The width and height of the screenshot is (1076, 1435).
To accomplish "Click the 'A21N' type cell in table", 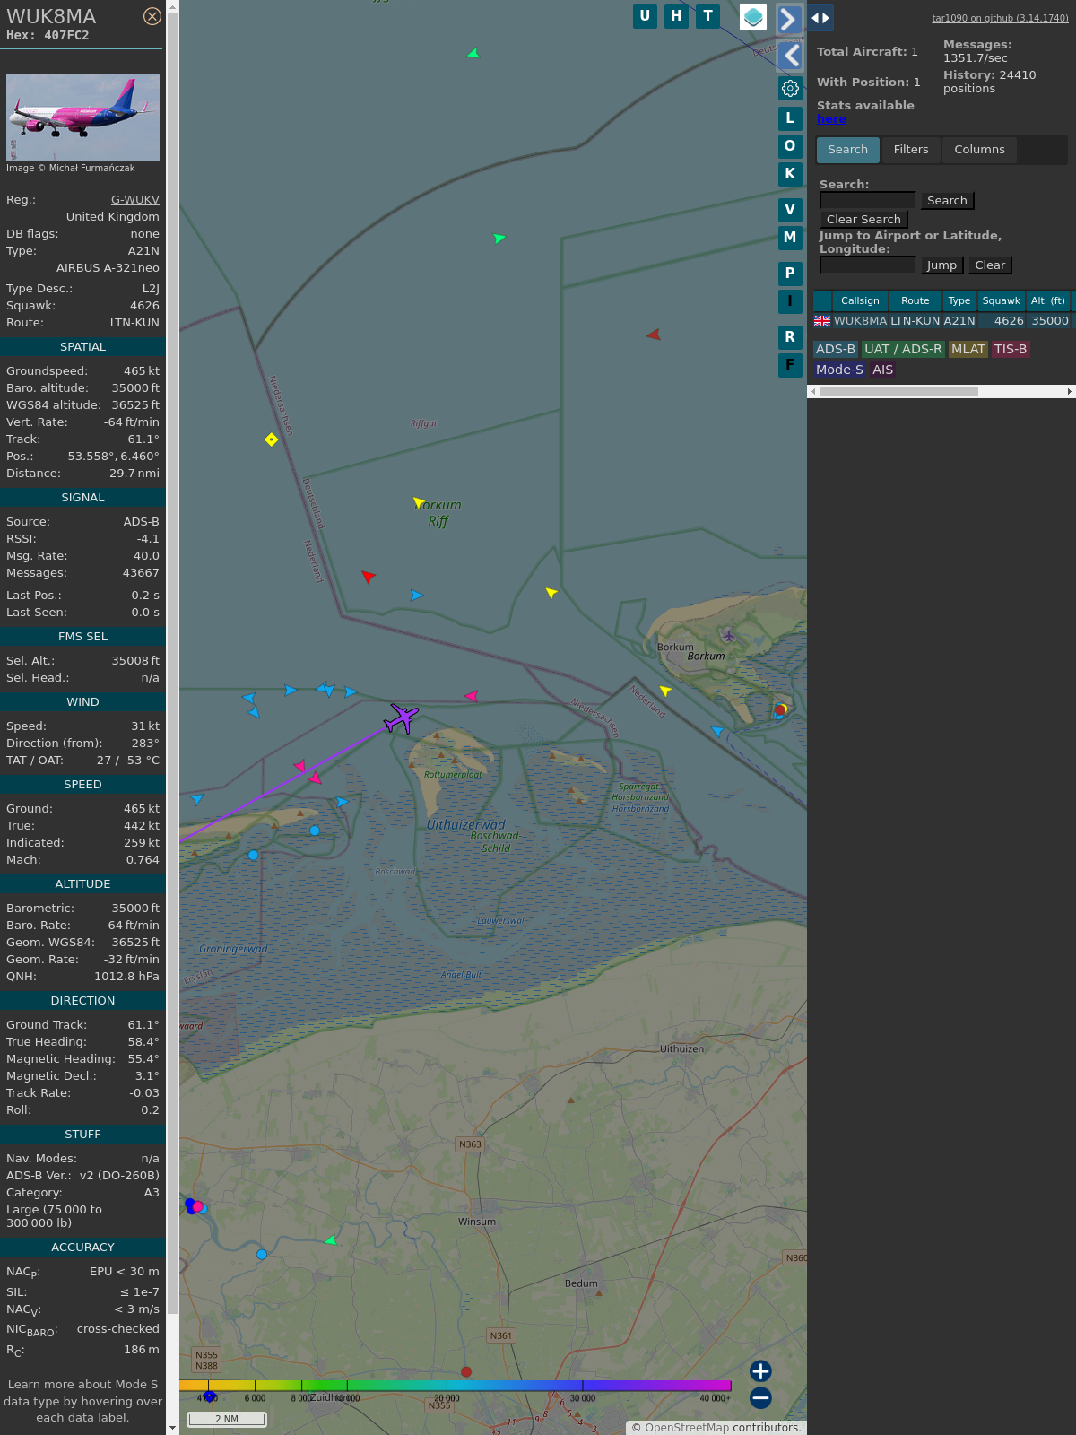I will [959, 321].
